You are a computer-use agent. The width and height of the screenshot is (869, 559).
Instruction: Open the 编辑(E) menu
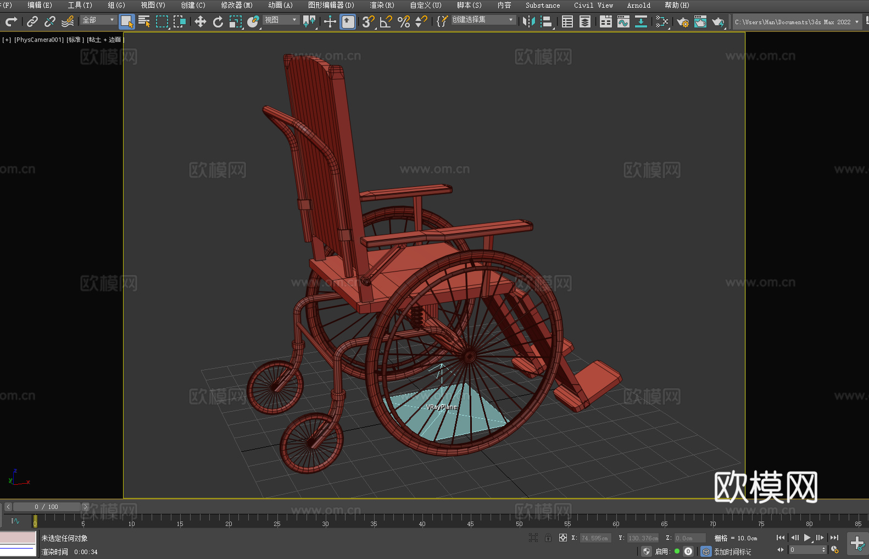tap(40, 5)
